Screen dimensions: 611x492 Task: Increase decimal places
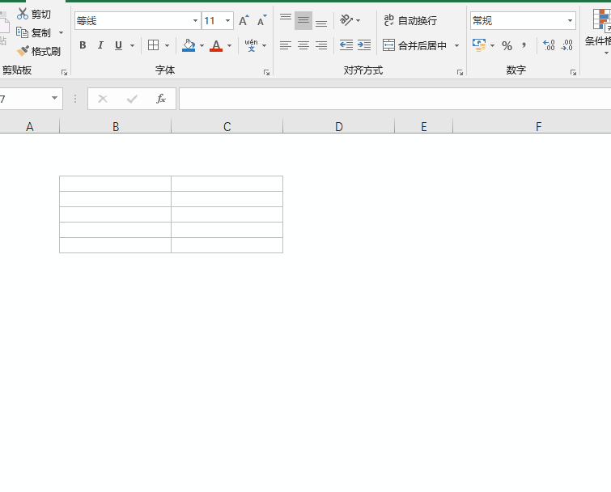pyautogui.click(x=549, y=45)
